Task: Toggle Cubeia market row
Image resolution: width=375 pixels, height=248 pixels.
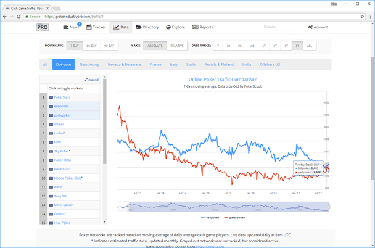Action: point(70,214)
